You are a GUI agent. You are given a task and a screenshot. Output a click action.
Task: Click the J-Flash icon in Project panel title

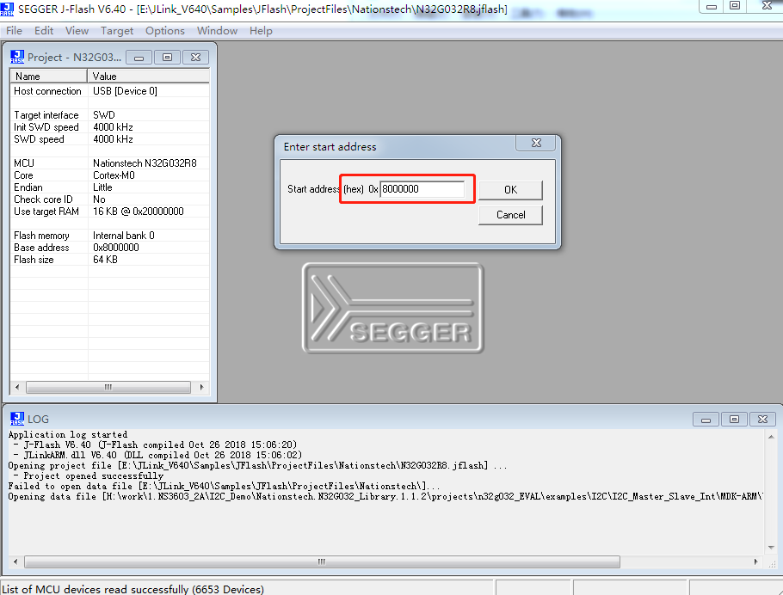[17, 57]
